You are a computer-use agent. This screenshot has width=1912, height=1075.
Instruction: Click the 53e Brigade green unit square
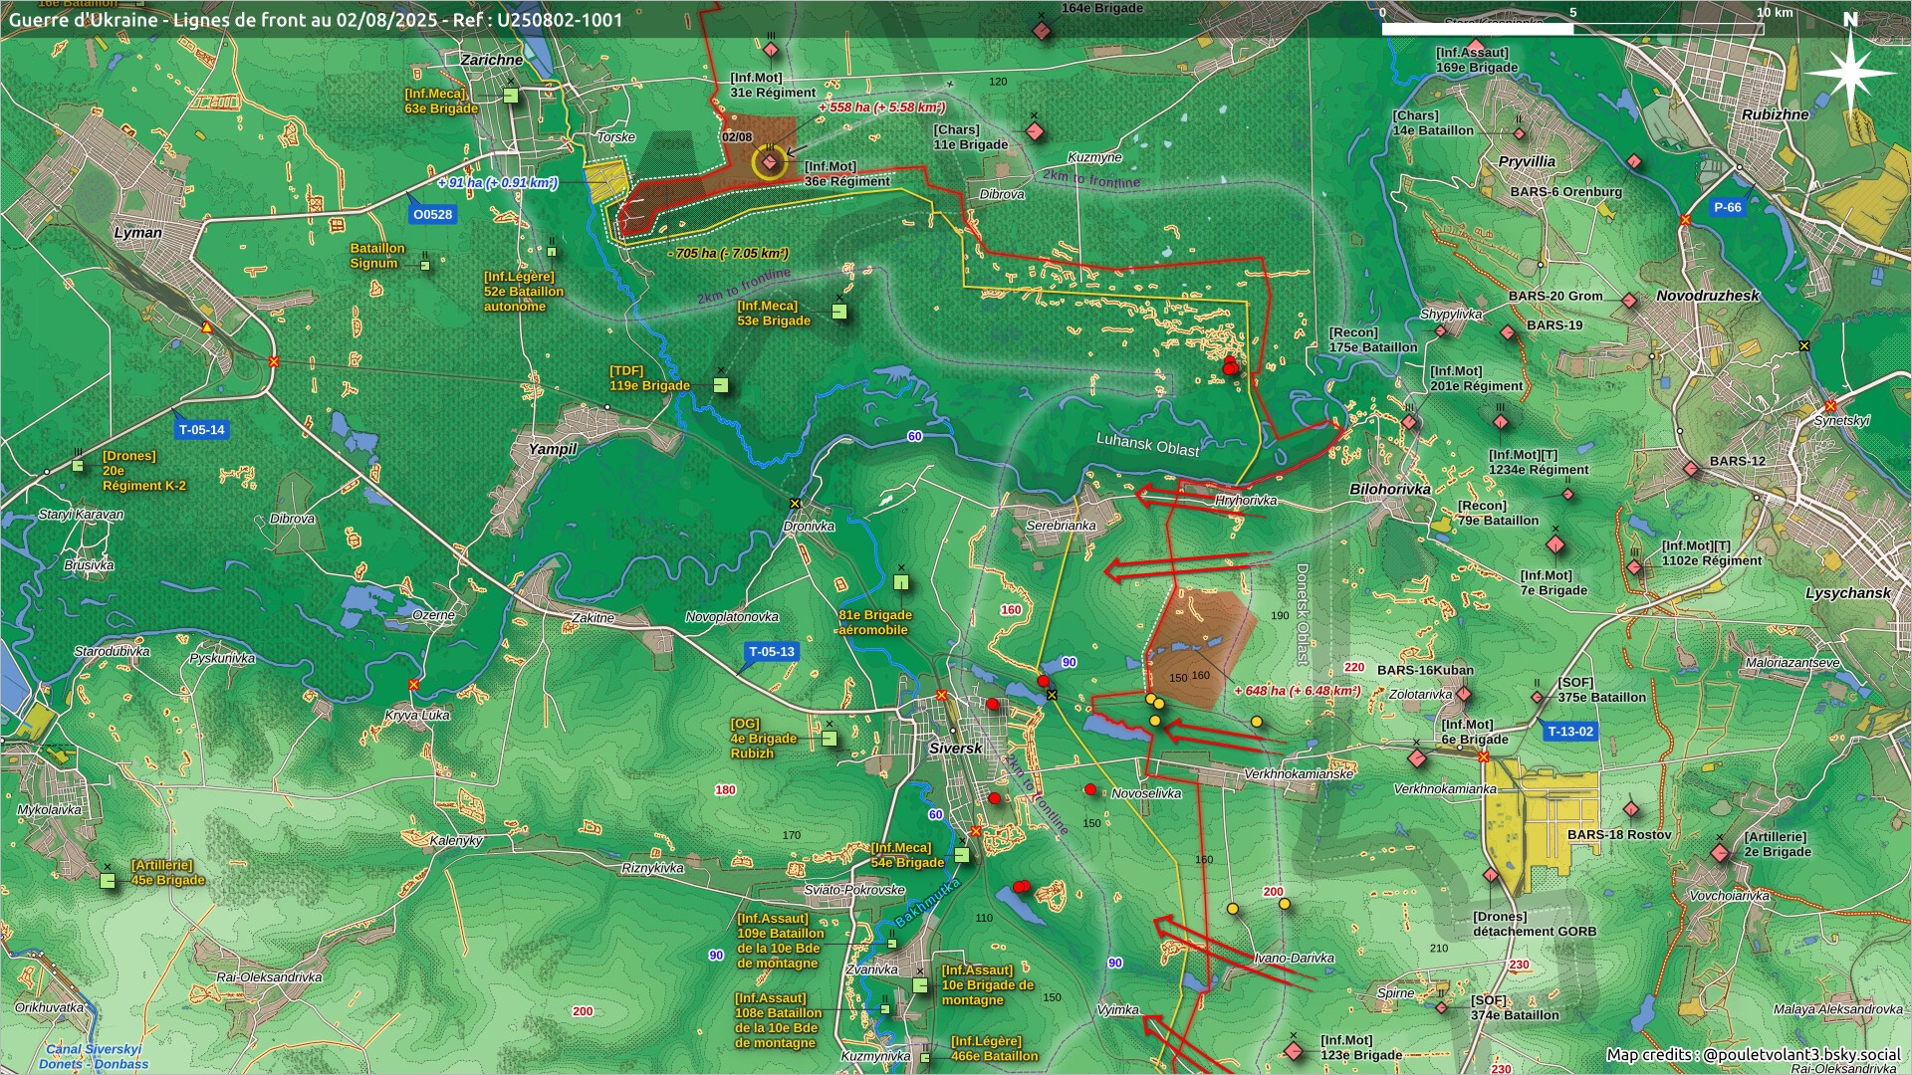tap(839, 312)
